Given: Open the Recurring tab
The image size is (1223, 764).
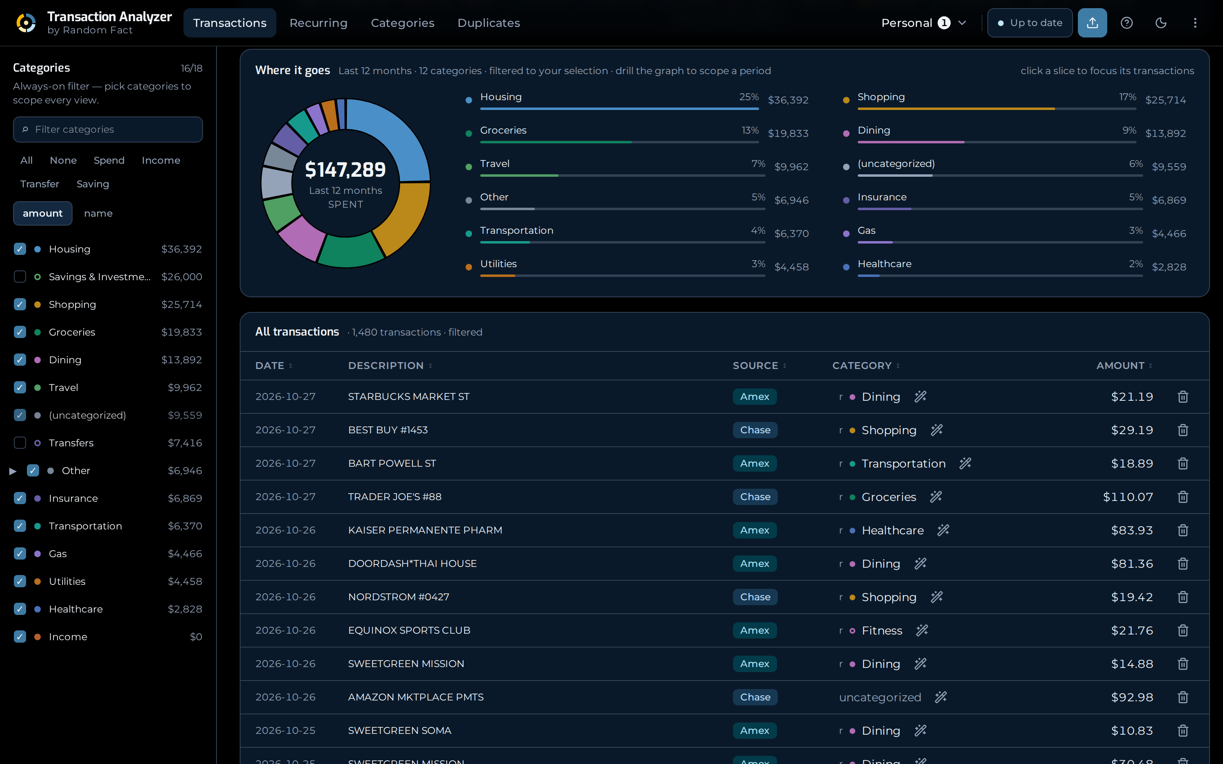Looking at the screenshot, I should (x=318, y=23).
